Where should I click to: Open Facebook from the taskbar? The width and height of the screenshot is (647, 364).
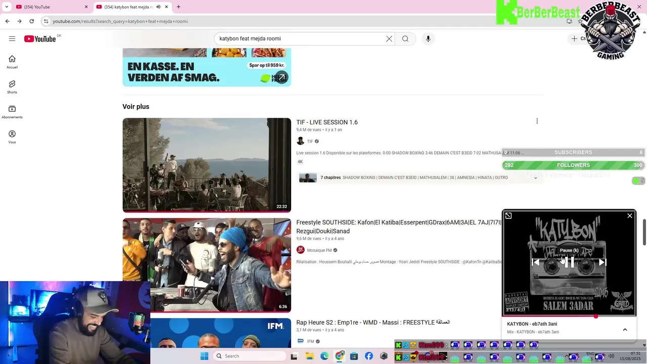(369, 356)
